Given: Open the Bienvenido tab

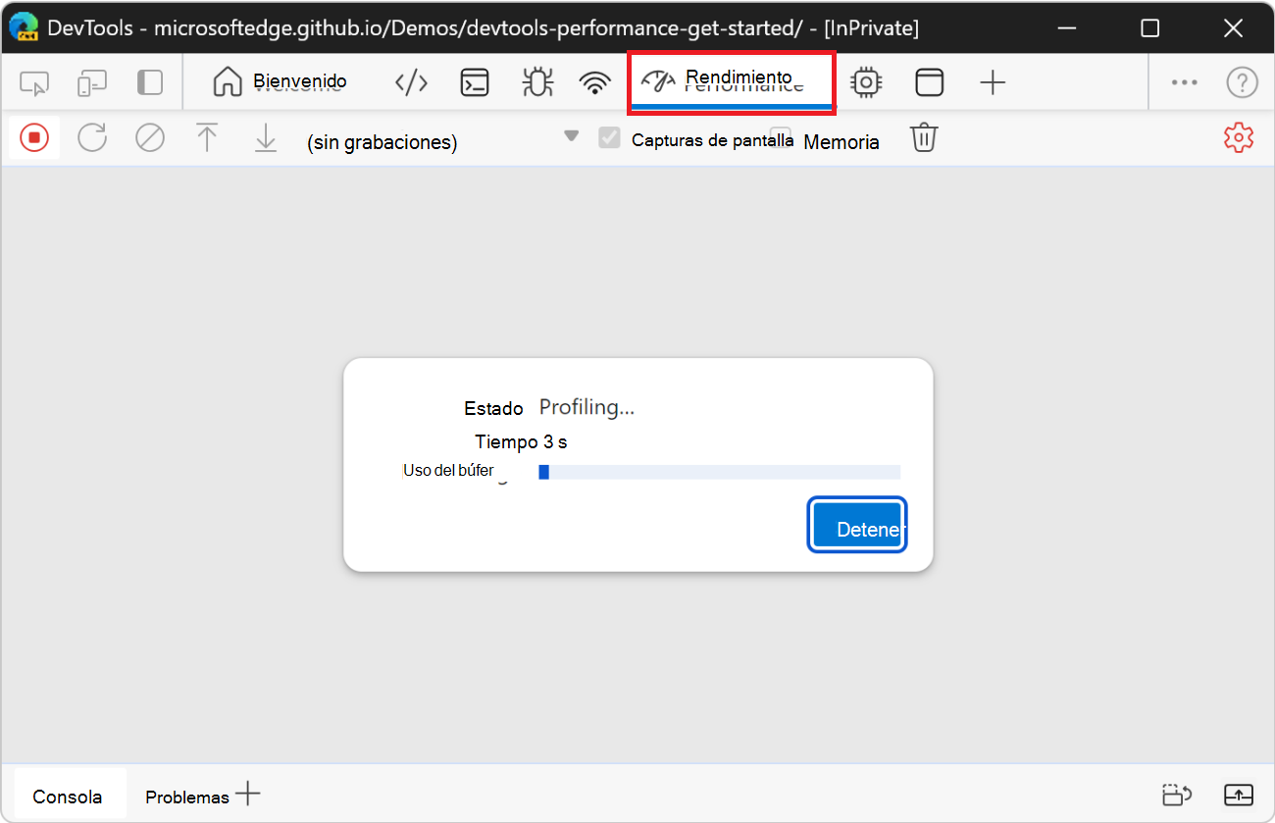Looking at the screenshot, I should (280, 81).
